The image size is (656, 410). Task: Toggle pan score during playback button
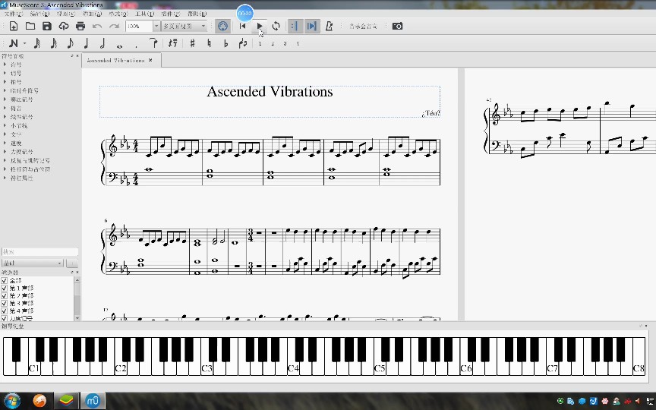[x=312, y=26]
